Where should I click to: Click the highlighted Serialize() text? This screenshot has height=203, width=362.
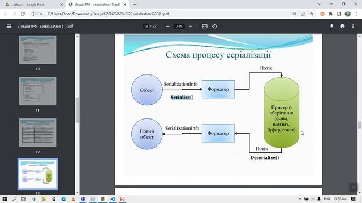click(182, 98)
